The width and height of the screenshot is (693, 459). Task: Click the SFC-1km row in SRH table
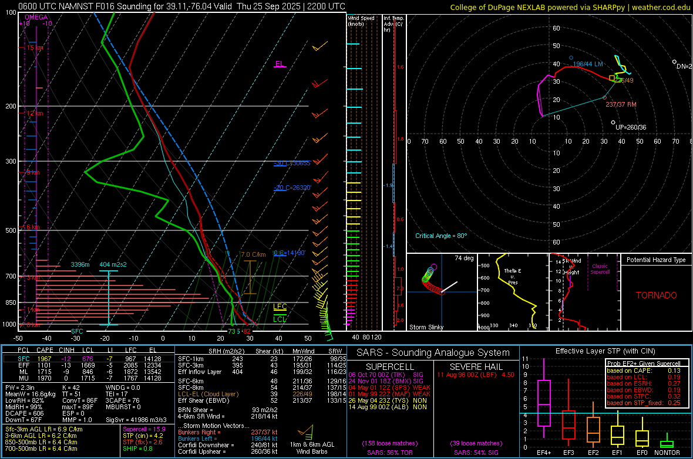(262, 359)
